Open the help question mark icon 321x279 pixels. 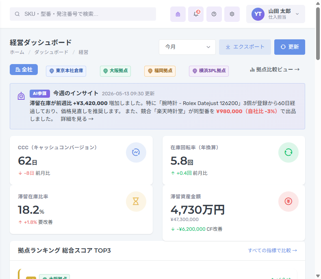[x=214, y=14]
